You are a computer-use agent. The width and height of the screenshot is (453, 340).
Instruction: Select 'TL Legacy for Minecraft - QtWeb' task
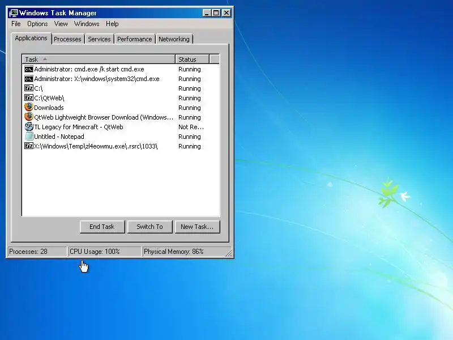tap(79, 126)
